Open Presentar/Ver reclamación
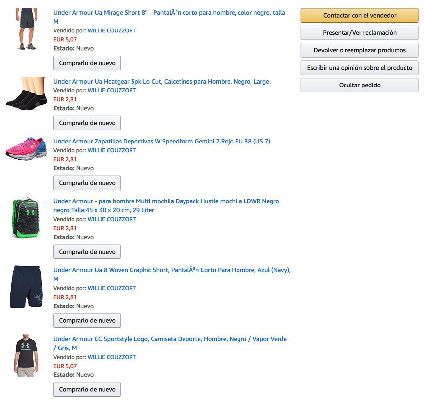The width and height of the screenshot is (424, 401). [x=359, y=33]
